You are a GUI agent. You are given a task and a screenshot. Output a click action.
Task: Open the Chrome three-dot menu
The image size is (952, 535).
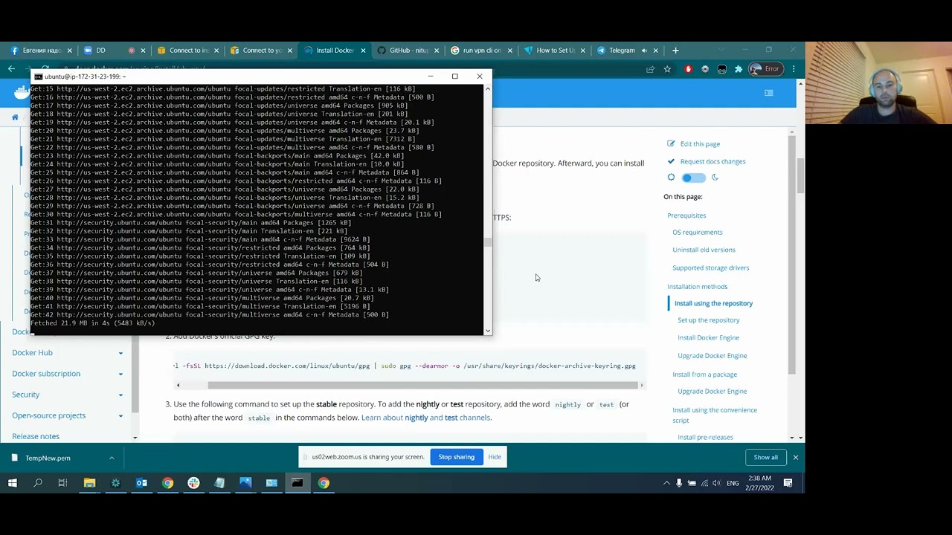click(794, 69)
